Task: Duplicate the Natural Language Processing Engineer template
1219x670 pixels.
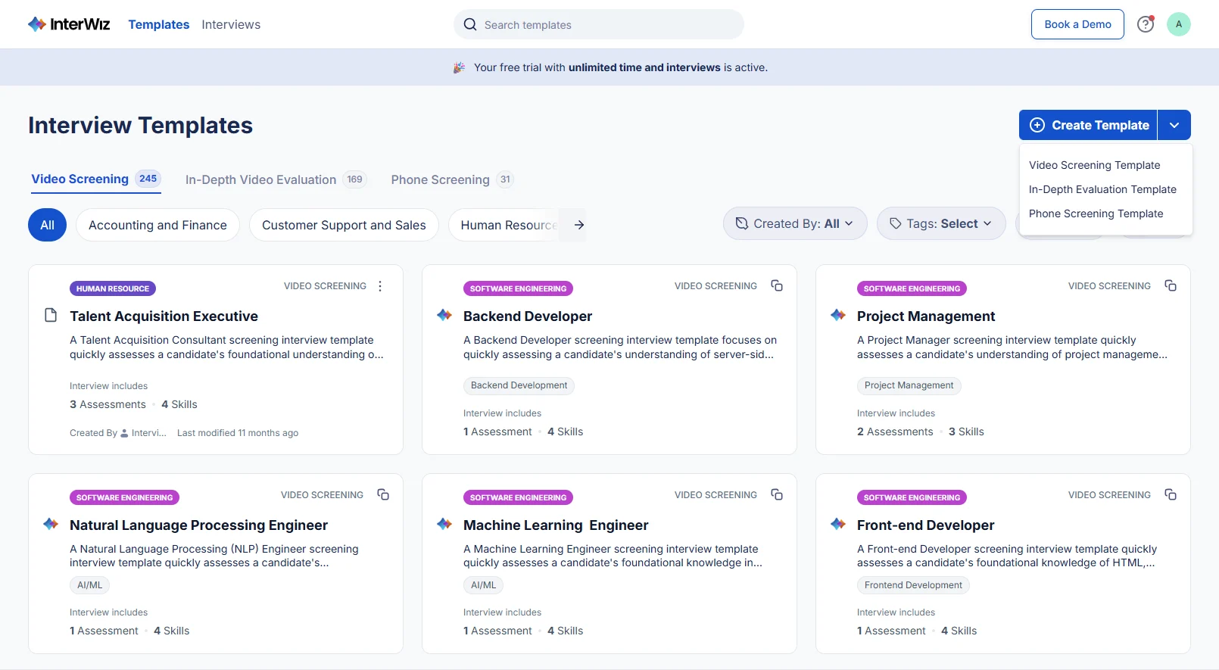Action: (x=383, y=494)
